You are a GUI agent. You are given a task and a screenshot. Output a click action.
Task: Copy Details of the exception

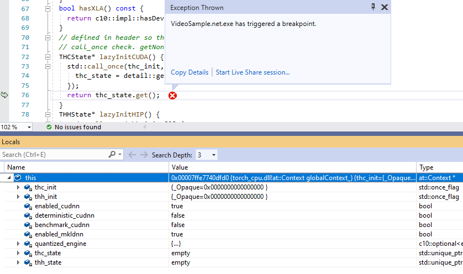coord(190,72)
